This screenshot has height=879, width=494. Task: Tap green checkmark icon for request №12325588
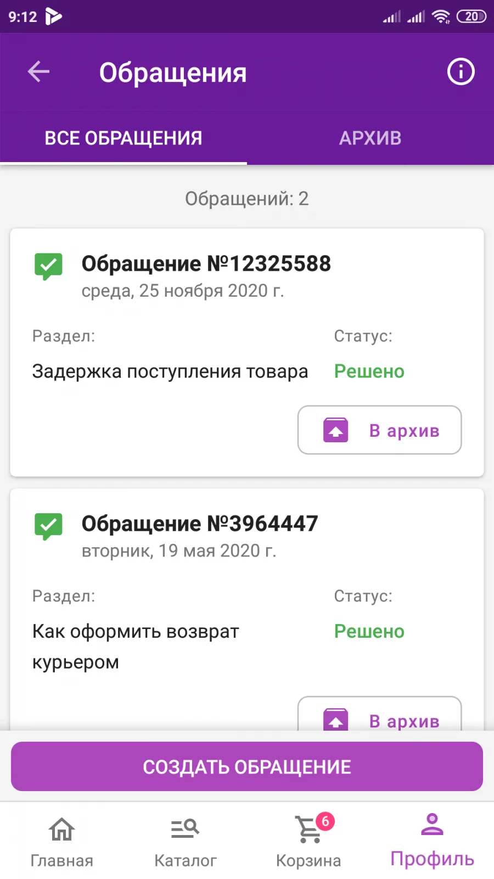[x=48, y=266]
